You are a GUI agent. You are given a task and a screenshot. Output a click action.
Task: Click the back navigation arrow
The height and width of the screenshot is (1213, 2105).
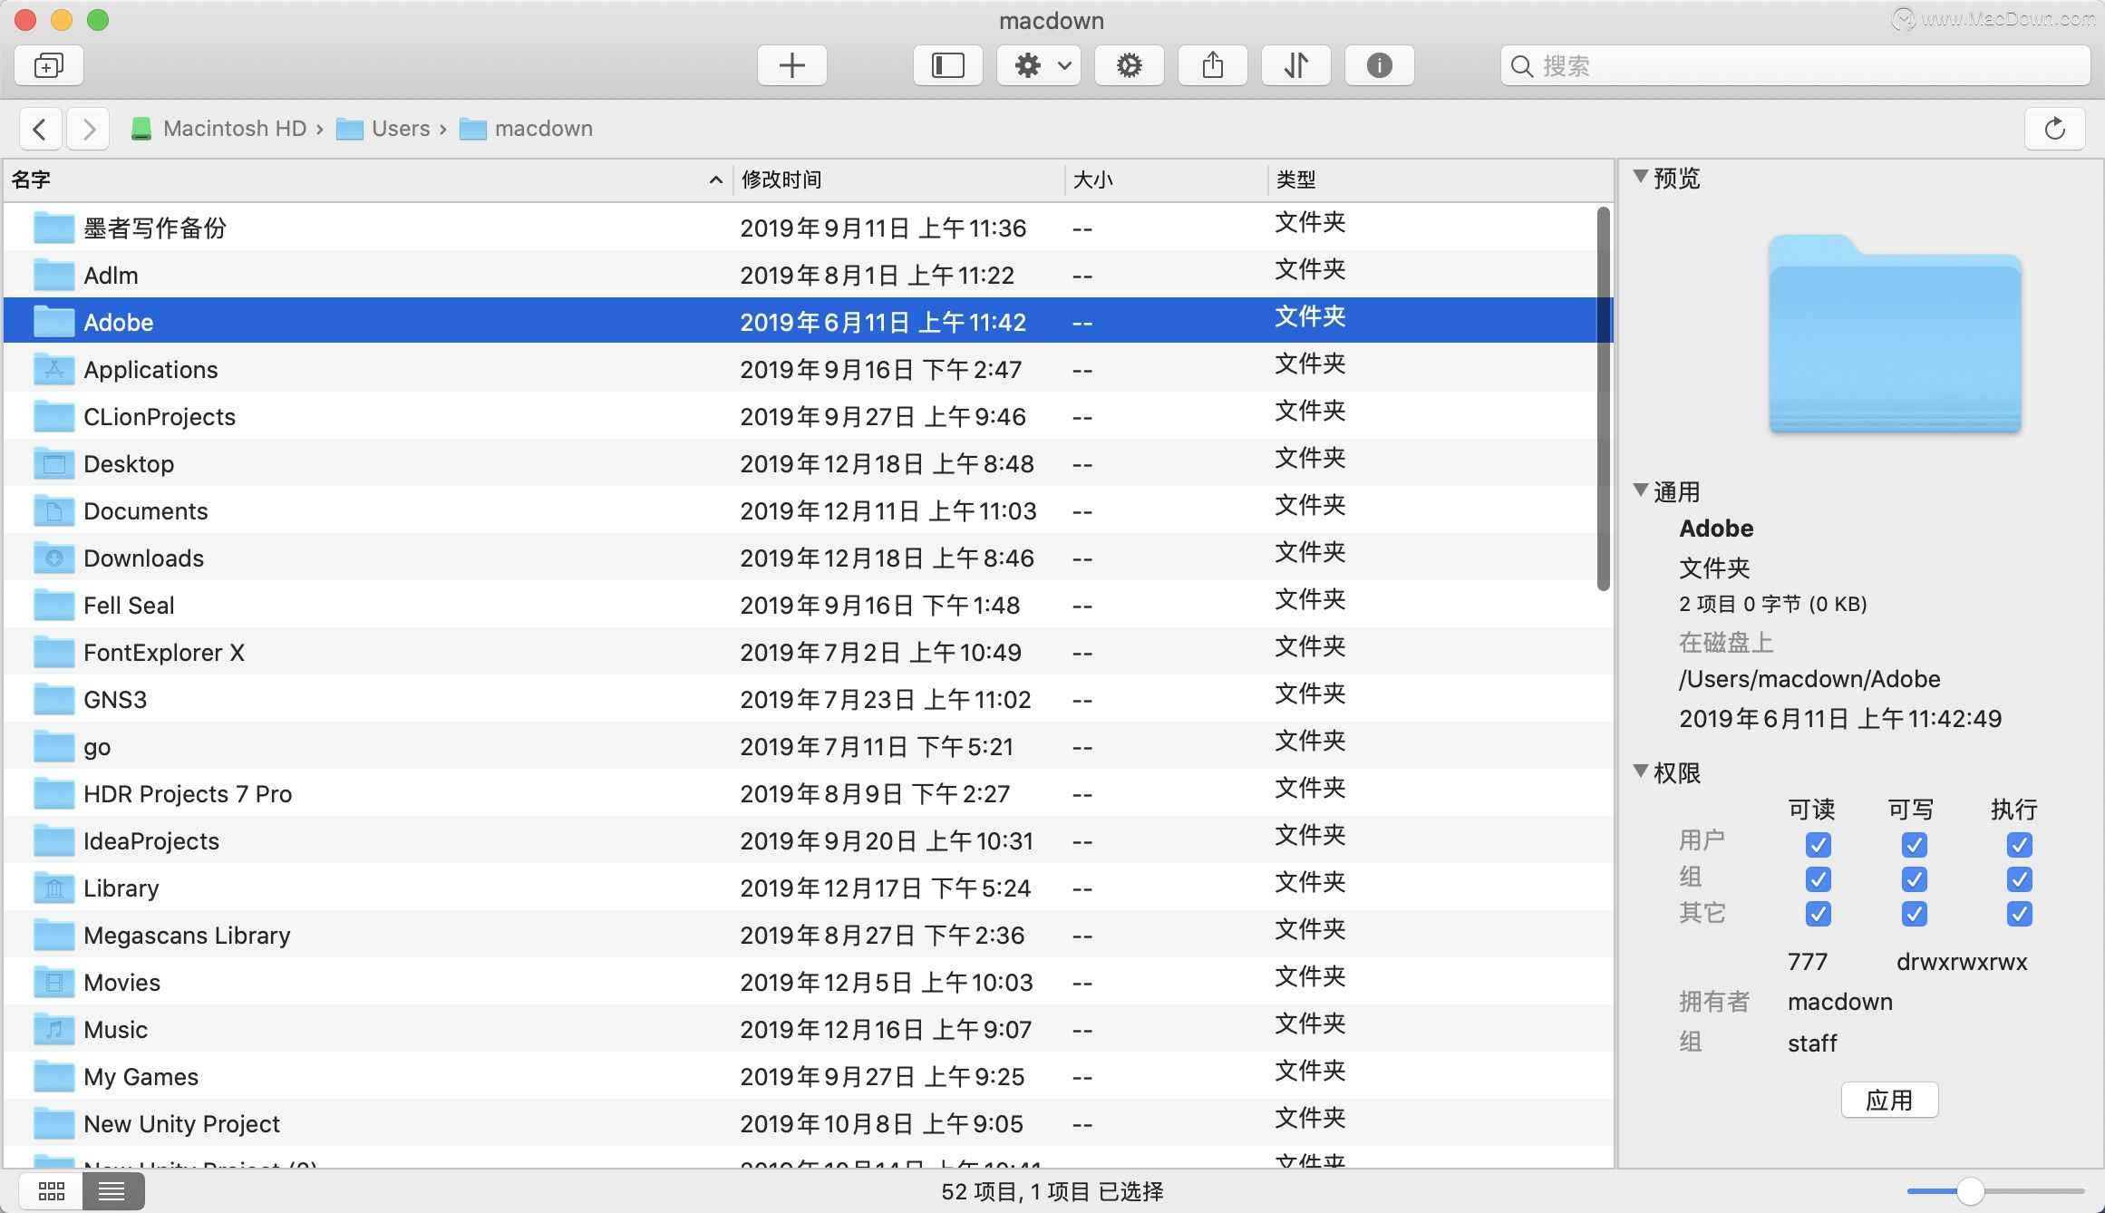40,129
